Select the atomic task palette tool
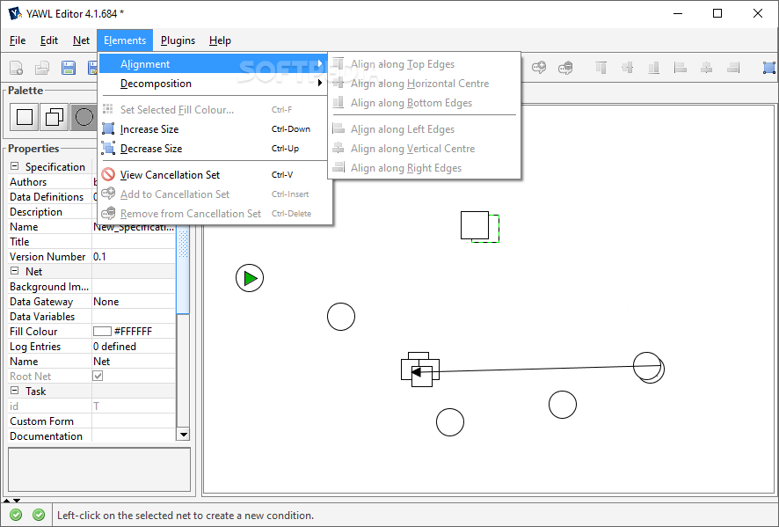 tap(25, 117)
